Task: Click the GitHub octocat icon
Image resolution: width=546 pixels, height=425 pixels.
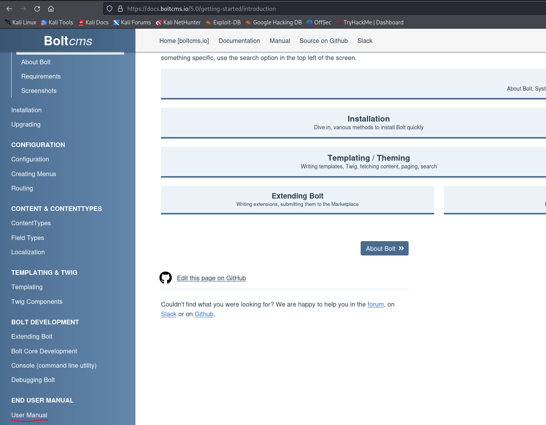Action: coord(166,278)
